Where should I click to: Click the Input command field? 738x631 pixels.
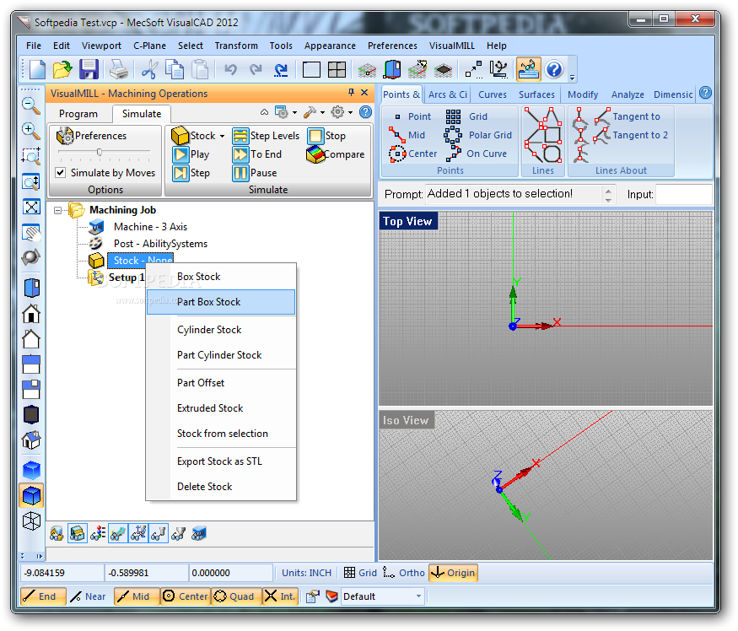(x=683, y=194)
